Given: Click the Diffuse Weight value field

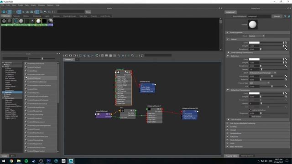Looking at the screenshot, I should coord(254,46).
